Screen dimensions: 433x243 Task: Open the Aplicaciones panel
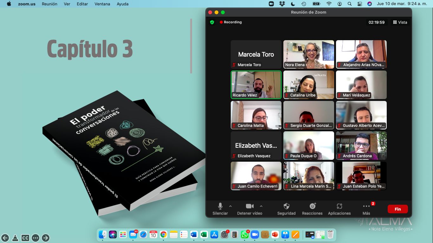[x=339, y=206]
